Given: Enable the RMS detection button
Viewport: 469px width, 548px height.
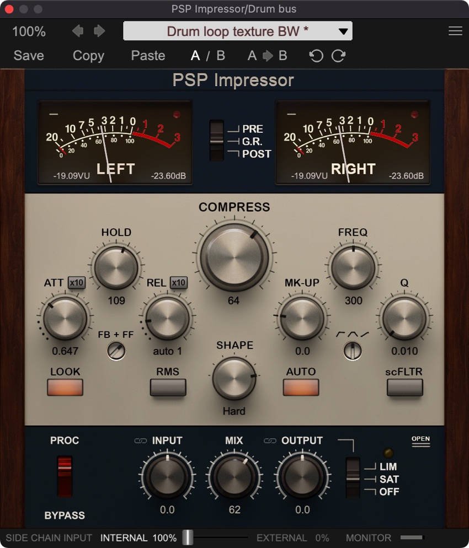Looking at the screenshot, I should coord(168,387).
